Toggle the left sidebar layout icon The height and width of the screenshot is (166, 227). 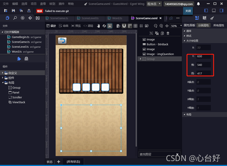point(206,11)
